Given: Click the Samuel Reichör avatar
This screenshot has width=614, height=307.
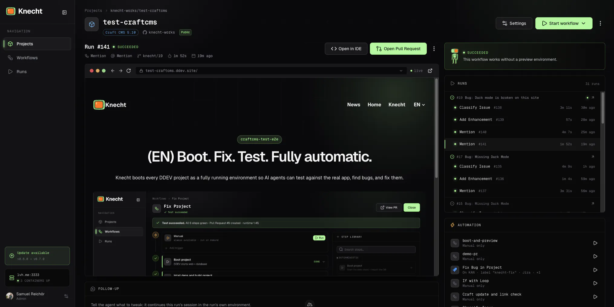Looking at the screenshot, I should (10, 296).
